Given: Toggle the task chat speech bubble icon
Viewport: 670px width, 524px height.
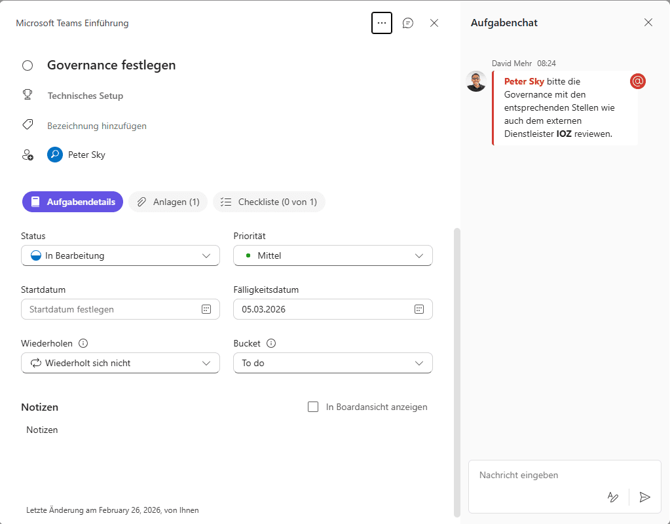Looking at the screenshot, I should [x=408, y=23].
